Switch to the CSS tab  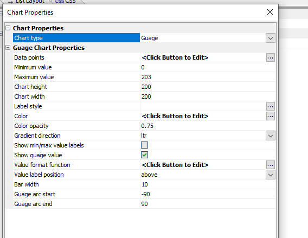(x=65, y=2)
